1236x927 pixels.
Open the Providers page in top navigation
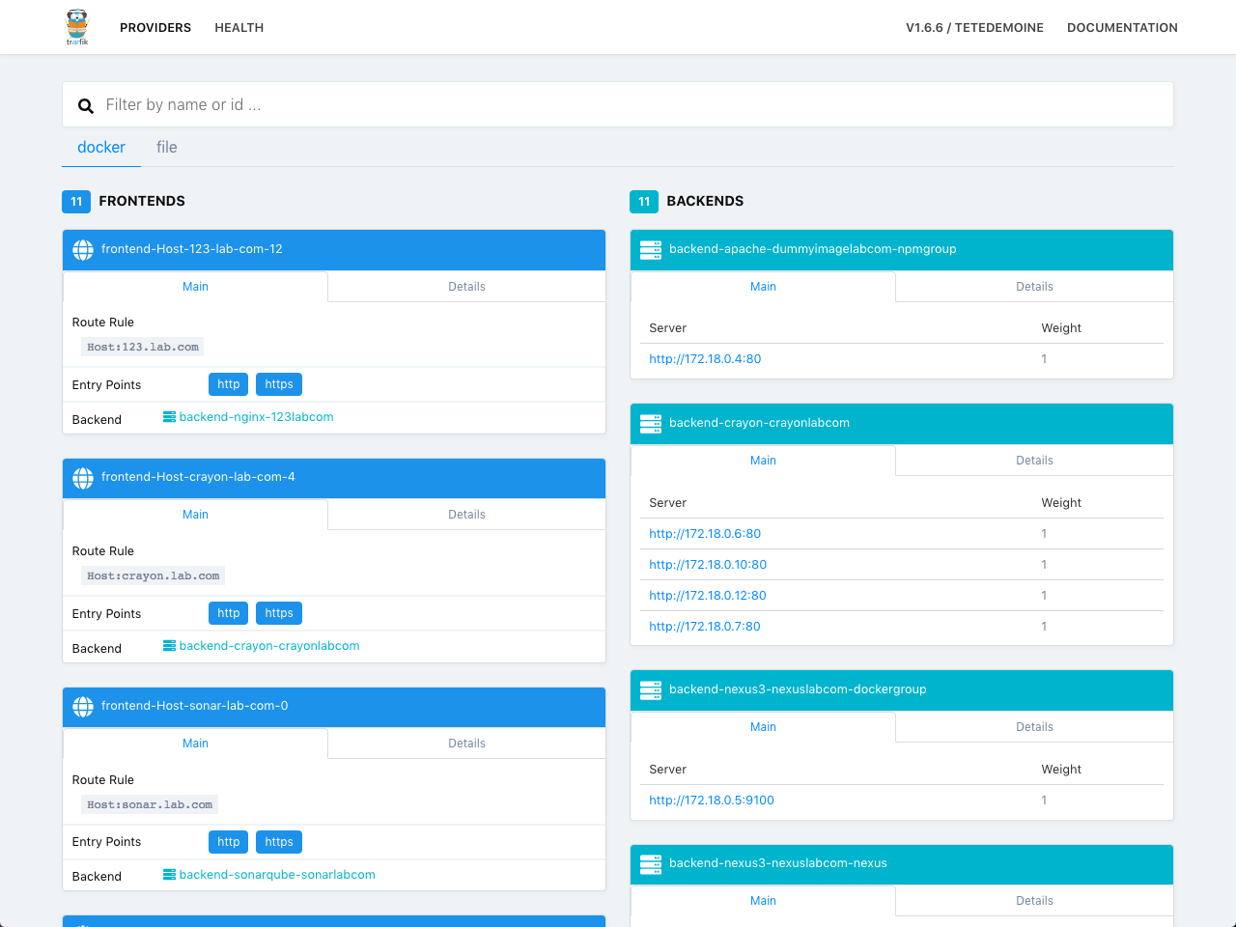point(155,28)
